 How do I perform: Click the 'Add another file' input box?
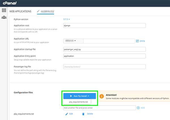(99, 108)
